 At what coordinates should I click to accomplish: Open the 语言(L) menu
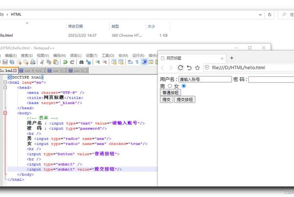pyautogui.click(x=76, y=56)
